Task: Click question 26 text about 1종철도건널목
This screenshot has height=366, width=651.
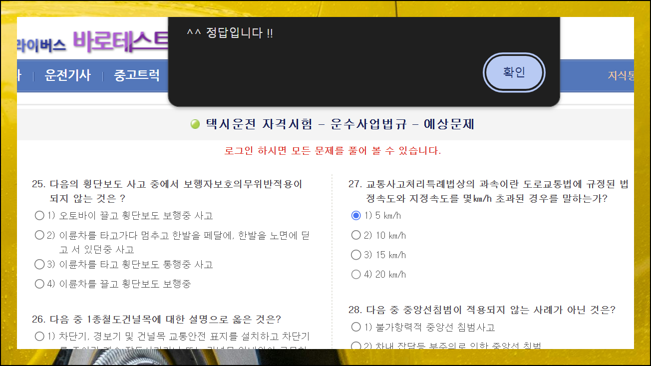Action: pyautogui.click(x=156, y=319)
